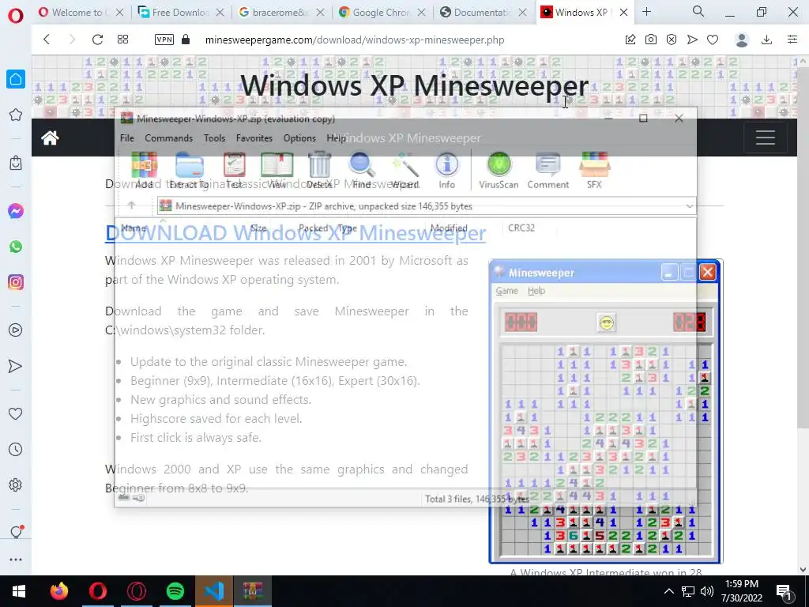Take a snapshot with camera icon

pyautogui.click(x=651, y=40)
